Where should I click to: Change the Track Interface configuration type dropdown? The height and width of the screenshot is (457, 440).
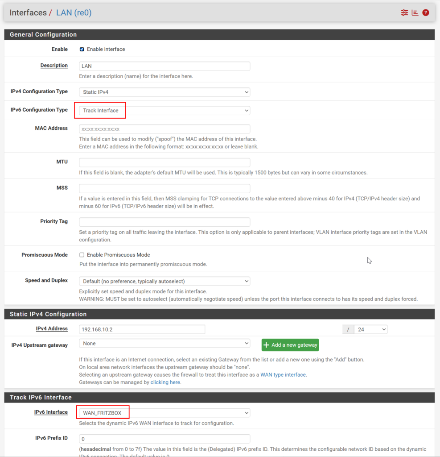(x=164, y=110)
